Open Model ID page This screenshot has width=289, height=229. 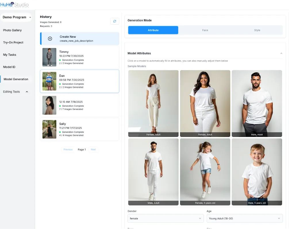[x=9, y=67]
